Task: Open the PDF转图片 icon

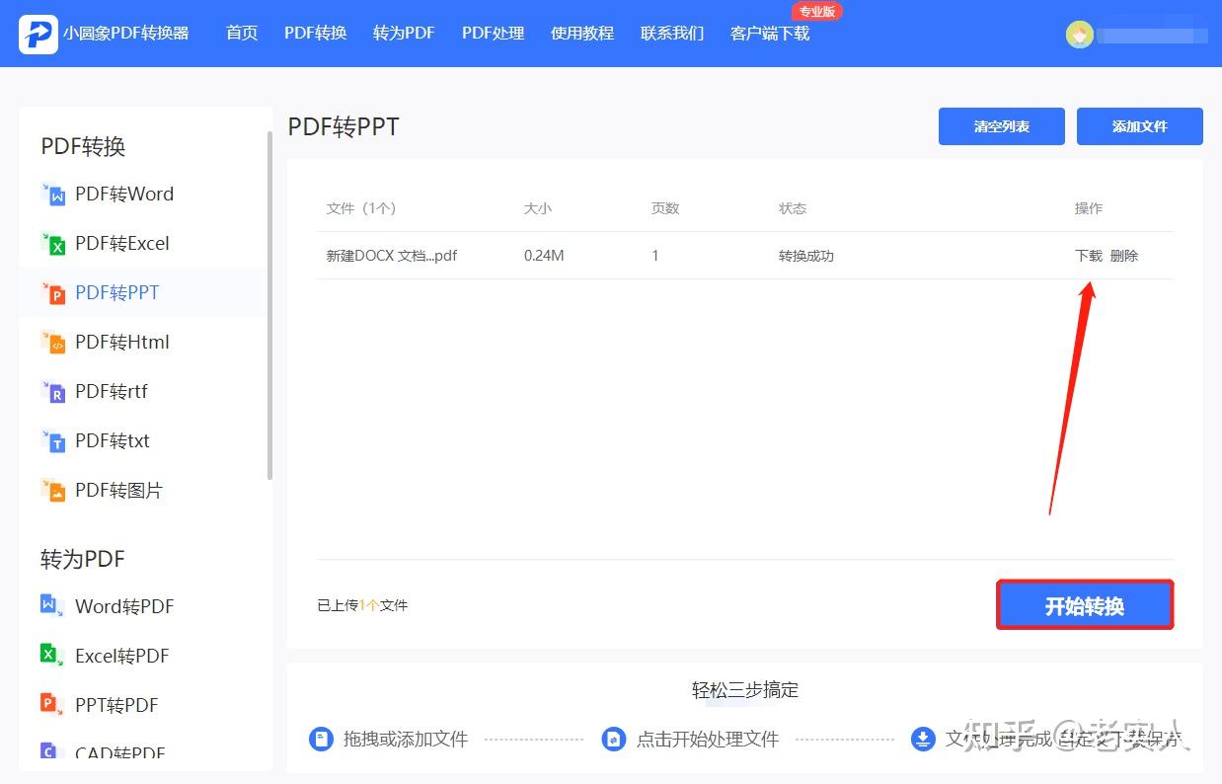Action: 53,491
